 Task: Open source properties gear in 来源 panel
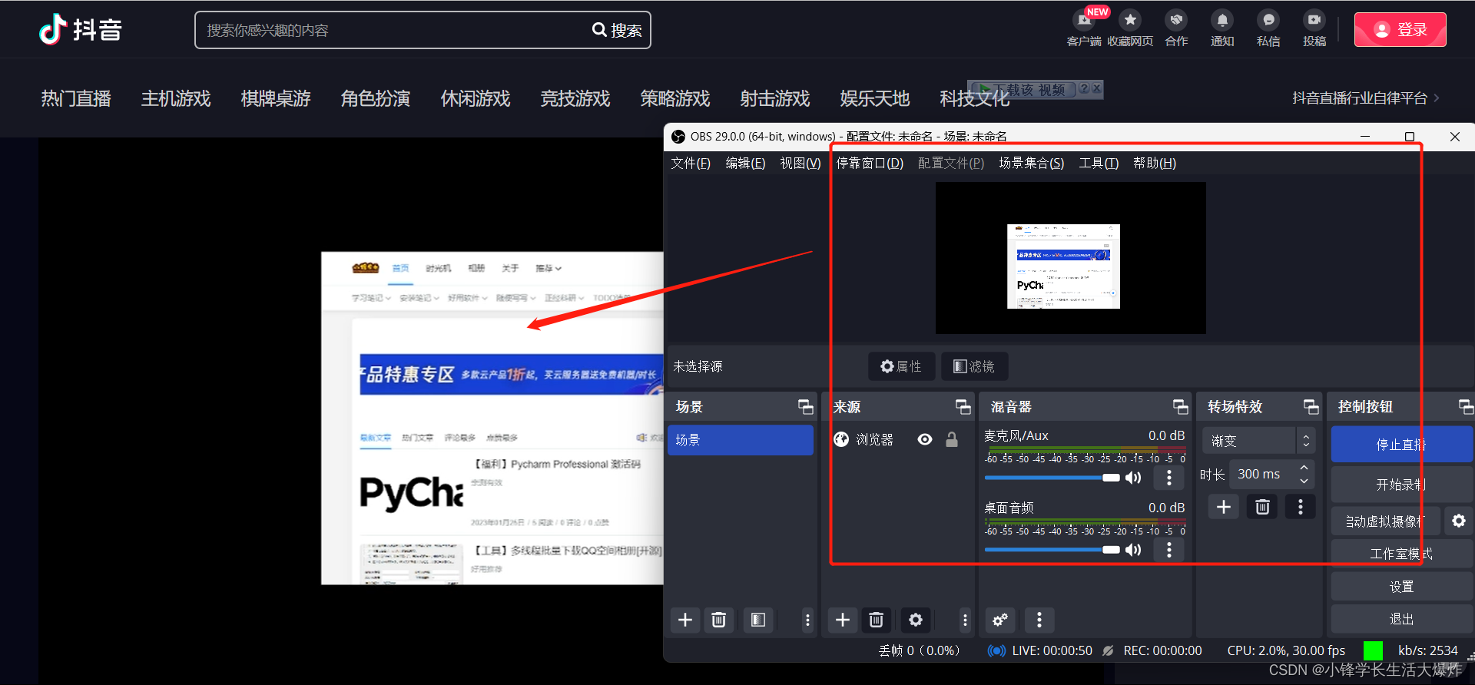[916, 620]
